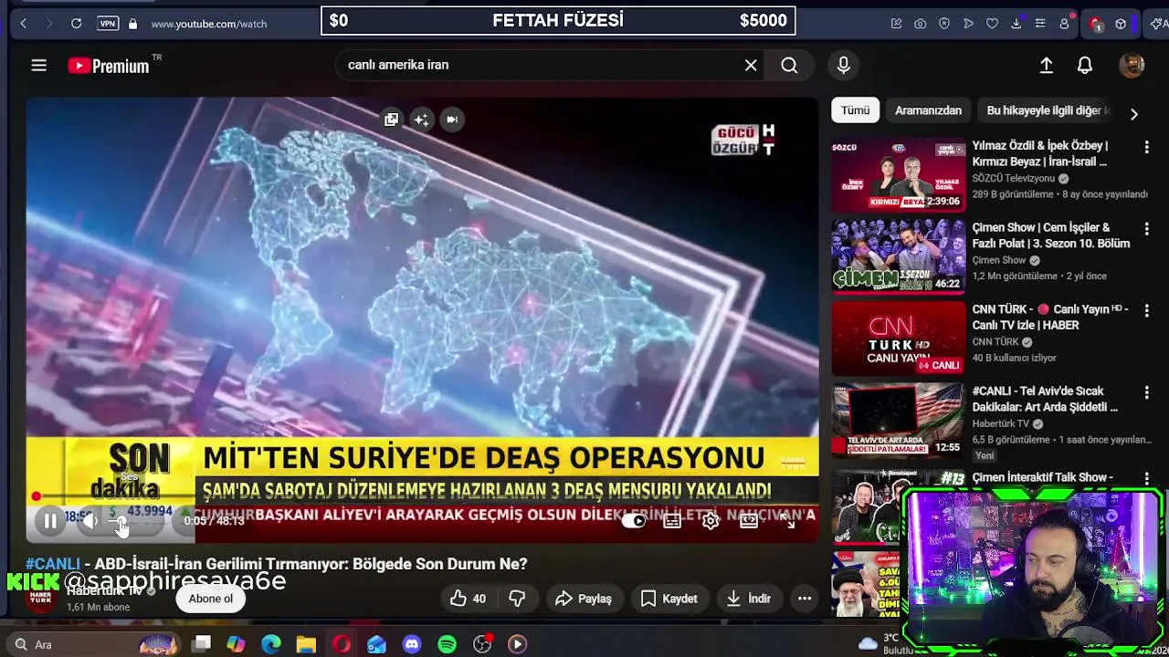Image resolution: width=1169 pixels, height=657 pixels.
Task: Save the video using Kaydet
Action: tap(669, 599)
